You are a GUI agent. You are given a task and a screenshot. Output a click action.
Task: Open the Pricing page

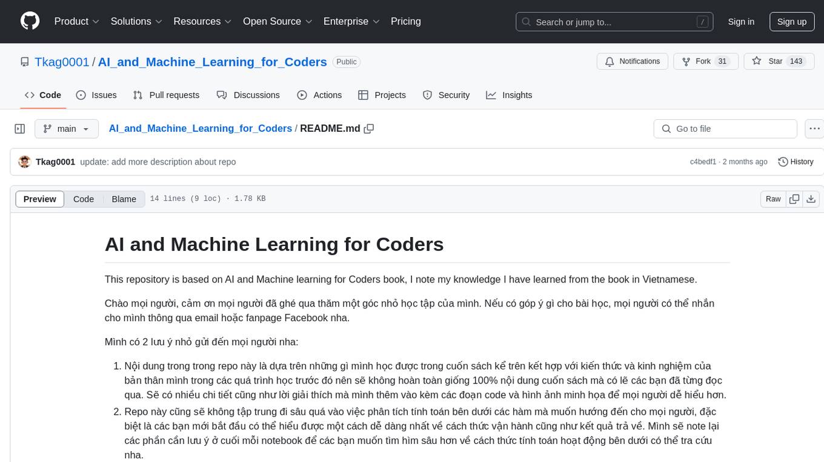(x=406, y=21)
